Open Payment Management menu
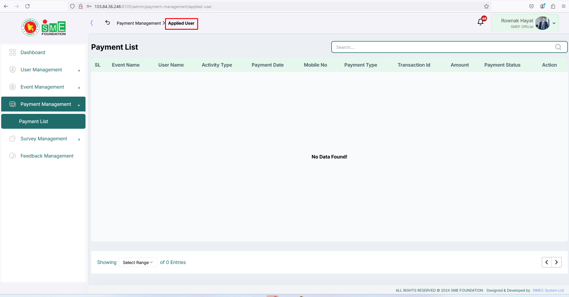The width and height of the screenshot is (569, 297). tap(43, 104)
